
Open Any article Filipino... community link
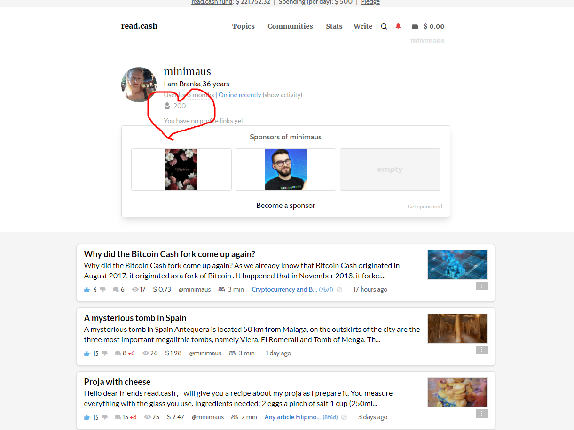(293, 417)
